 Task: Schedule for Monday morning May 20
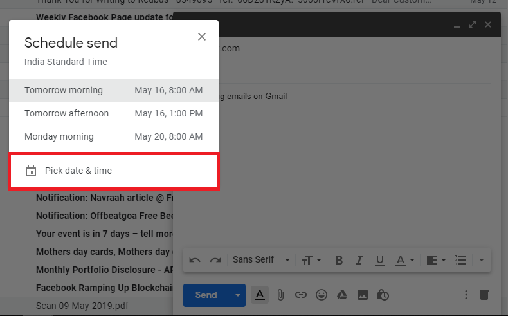point(113,137)
